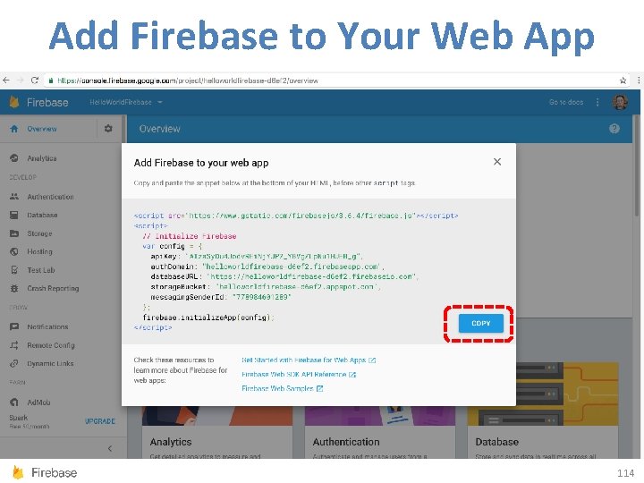The width and height of the screenshot is (644, 483).
Task: Click the Crash Reporting bug icon
Action: click(14, 288)
